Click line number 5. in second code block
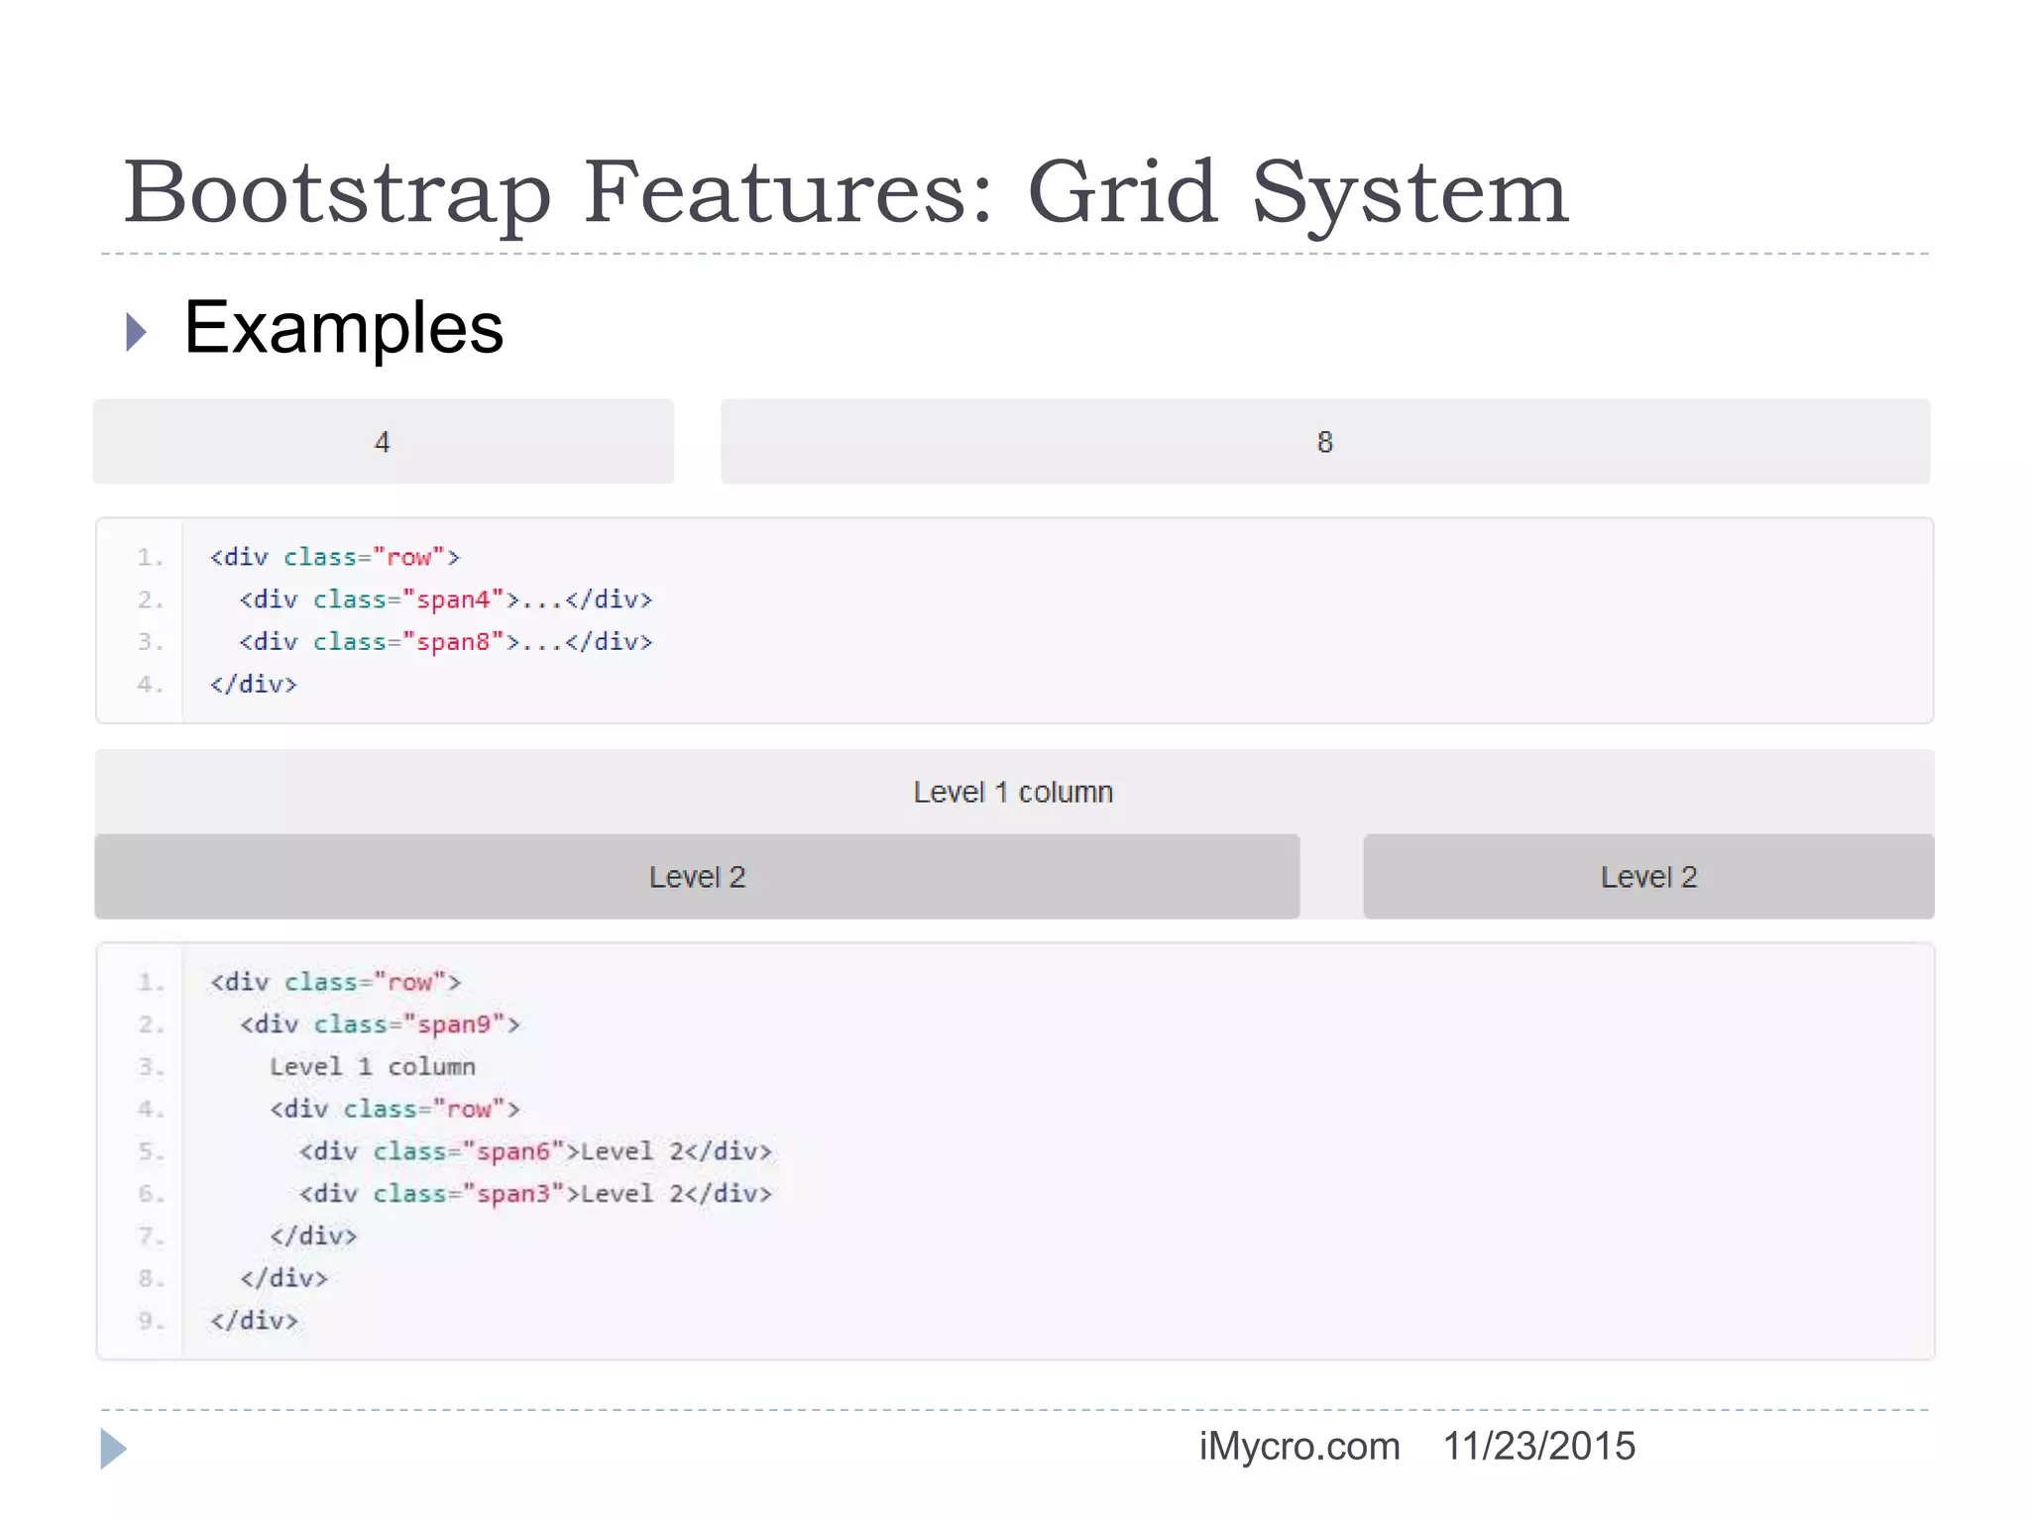This screenshot has width=2030, height=1522. click(x=151, y=1151)
